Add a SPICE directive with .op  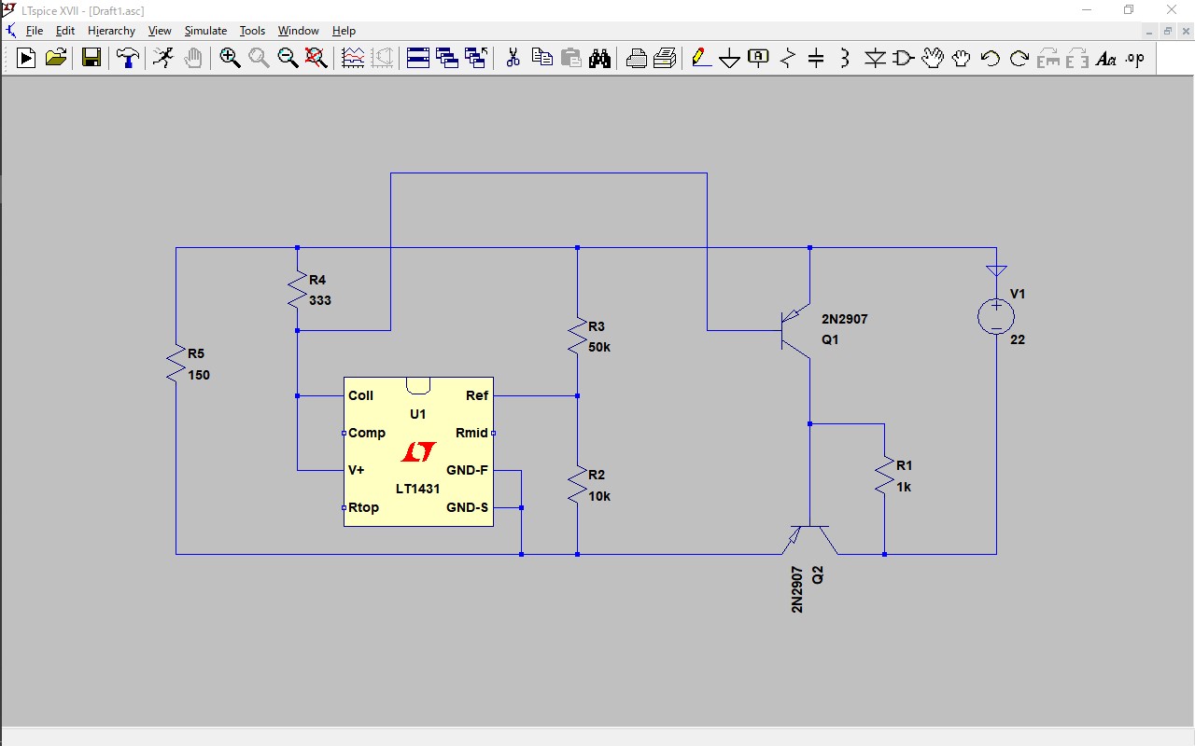(x=1135, y=58)
